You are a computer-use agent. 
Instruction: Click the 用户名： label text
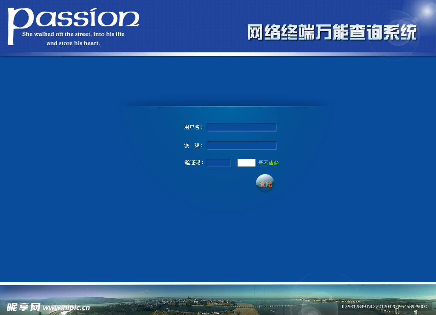[x=194, y=127]
